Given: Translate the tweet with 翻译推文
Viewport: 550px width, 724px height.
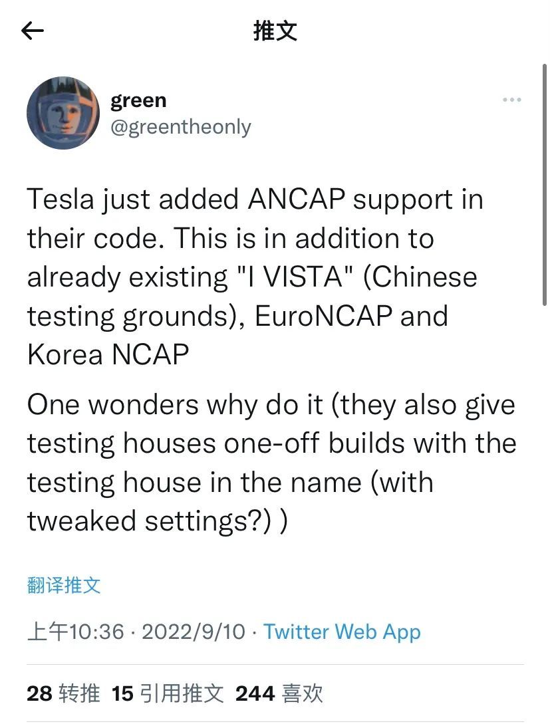Looking at the screenshot, I should [x=64, y=586].
